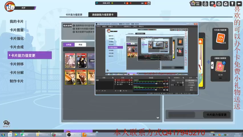Click add source plus icon in OBS sources panel
The width and height of the screenshot is (243, 137).
tap(115, 91)
